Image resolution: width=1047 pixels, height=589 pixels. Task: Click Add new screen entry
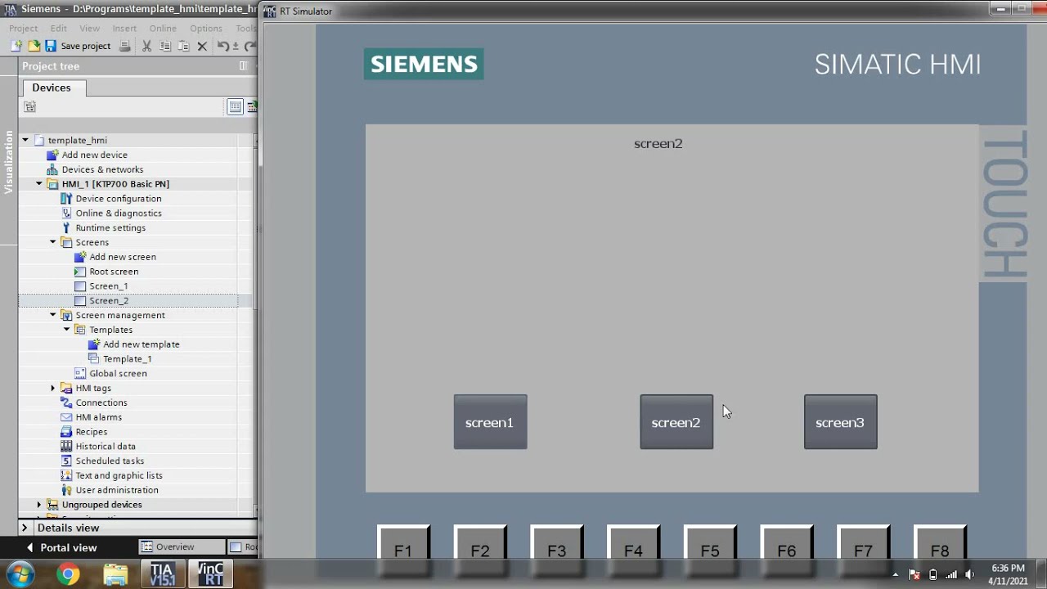click(x=123, y=257)
